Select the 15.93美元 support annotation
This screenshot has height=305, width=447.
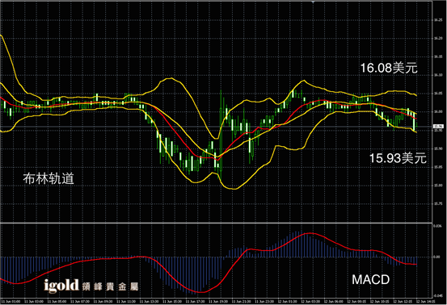398,158
